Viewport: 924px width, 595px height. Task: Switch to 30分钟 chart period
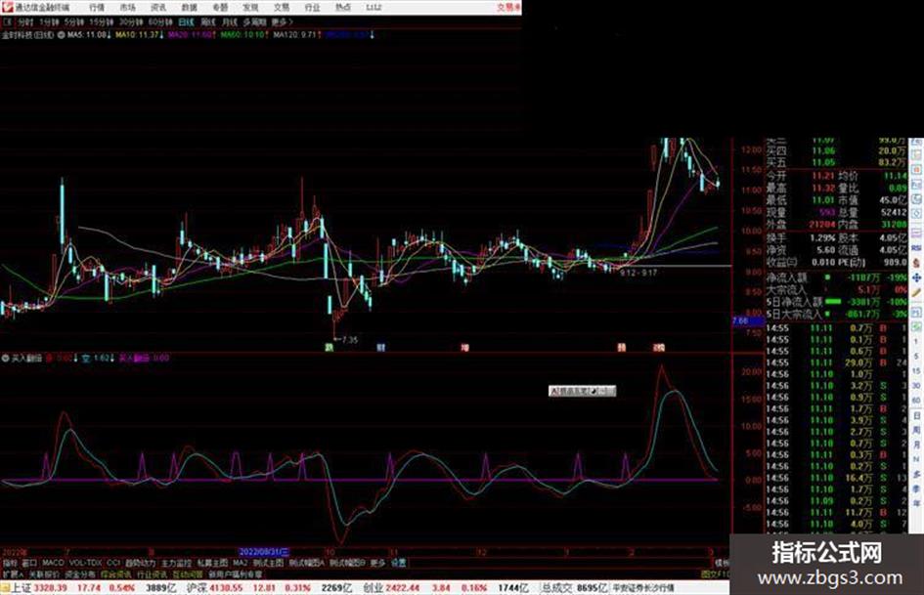pos(130,21)
